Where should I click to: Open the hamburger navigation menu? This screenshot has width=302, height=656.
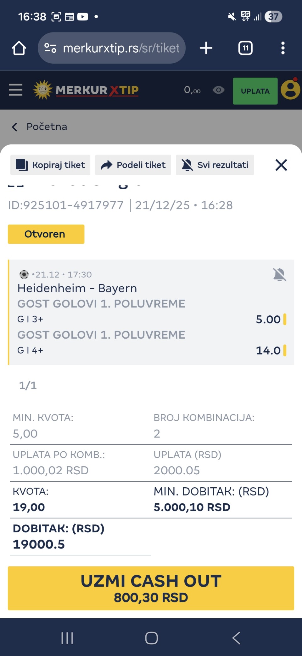(x=15, y=90)
